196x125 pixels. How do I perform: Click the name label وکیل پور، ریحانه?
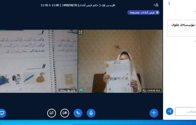tap(67, 90)
